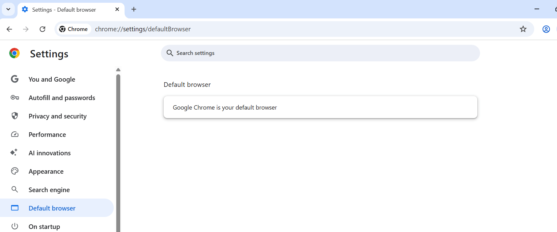557x232 pixels.
Task: Minimize the Chrome window
Action: [537, 9]
